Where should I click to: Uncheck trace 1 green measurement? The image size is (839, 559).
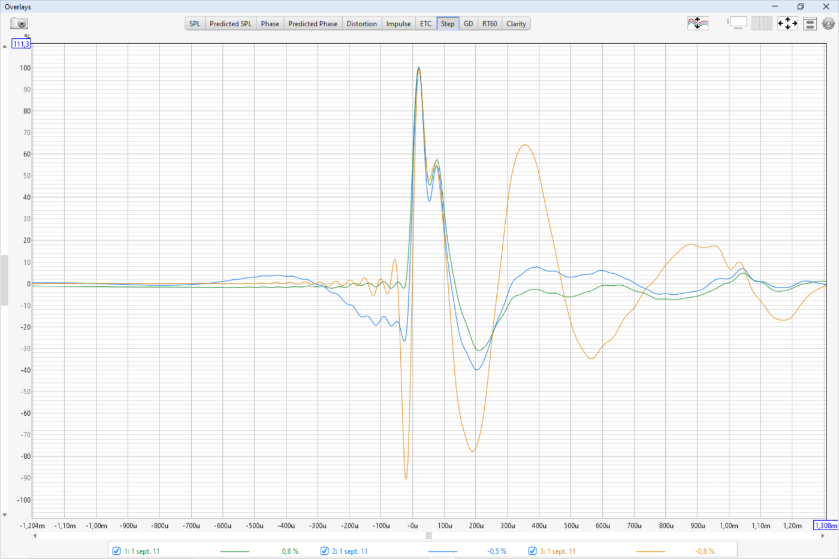pyautogui.click(x=117, y=551)
